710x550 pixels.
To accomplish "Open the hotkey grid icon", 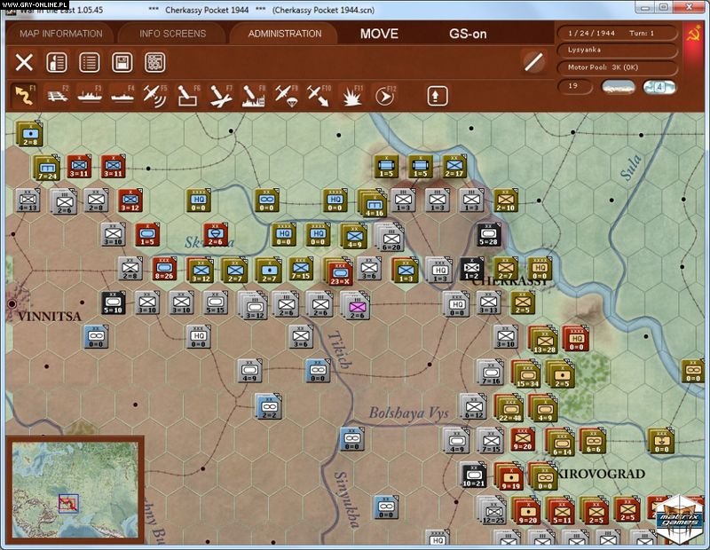I will 154,62.
